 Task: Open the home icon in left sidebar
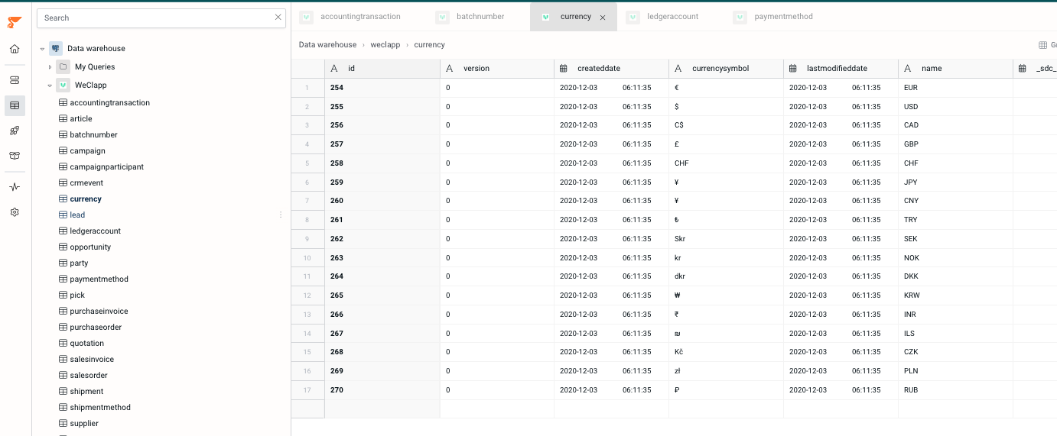coord(15,49)
